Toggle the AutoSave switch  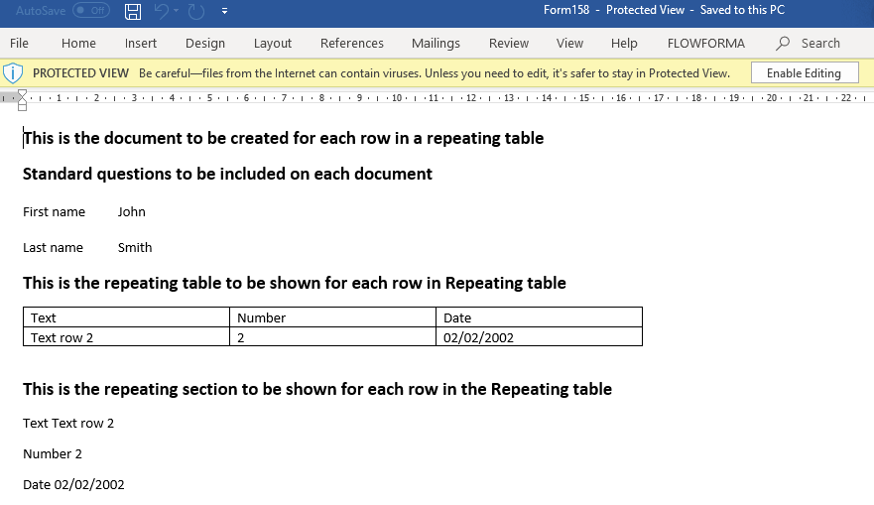click(x=91, y=11)
